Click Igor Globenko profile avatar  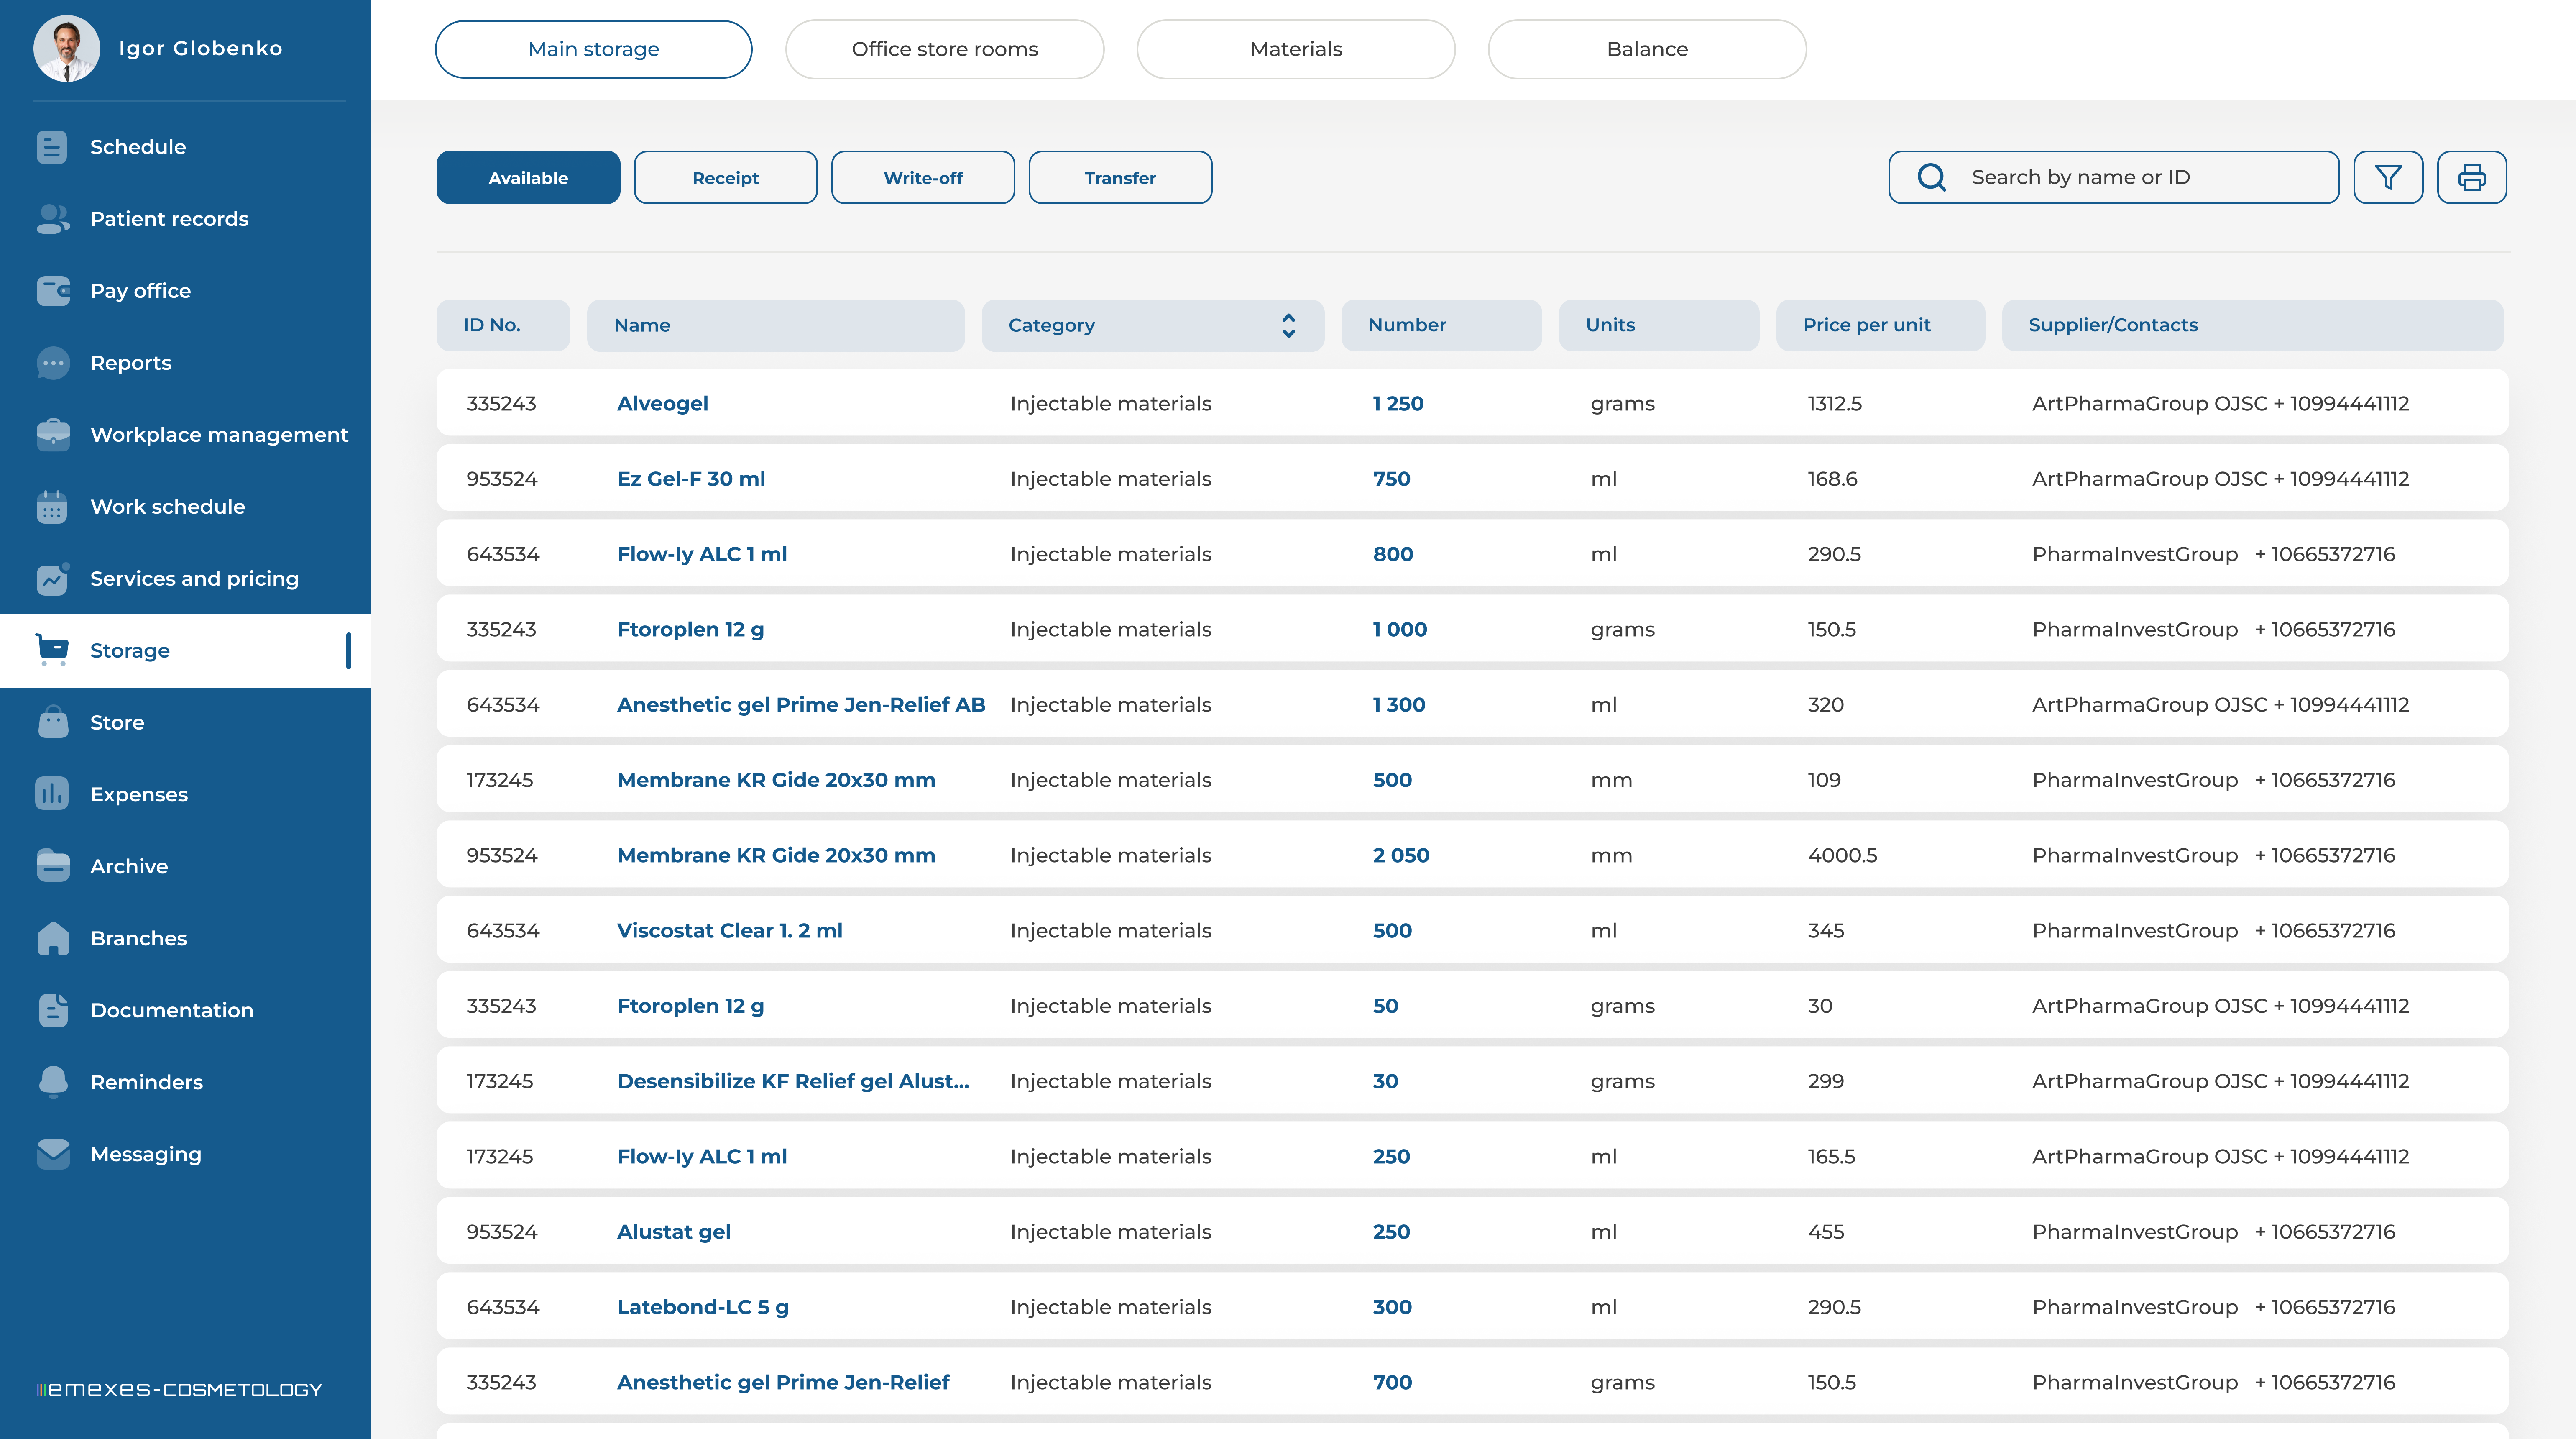pos(66,48)
